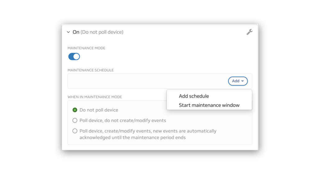Select the Do not poll device radio button
Viewport: 320px width, 174px height.
coord(75,110)
